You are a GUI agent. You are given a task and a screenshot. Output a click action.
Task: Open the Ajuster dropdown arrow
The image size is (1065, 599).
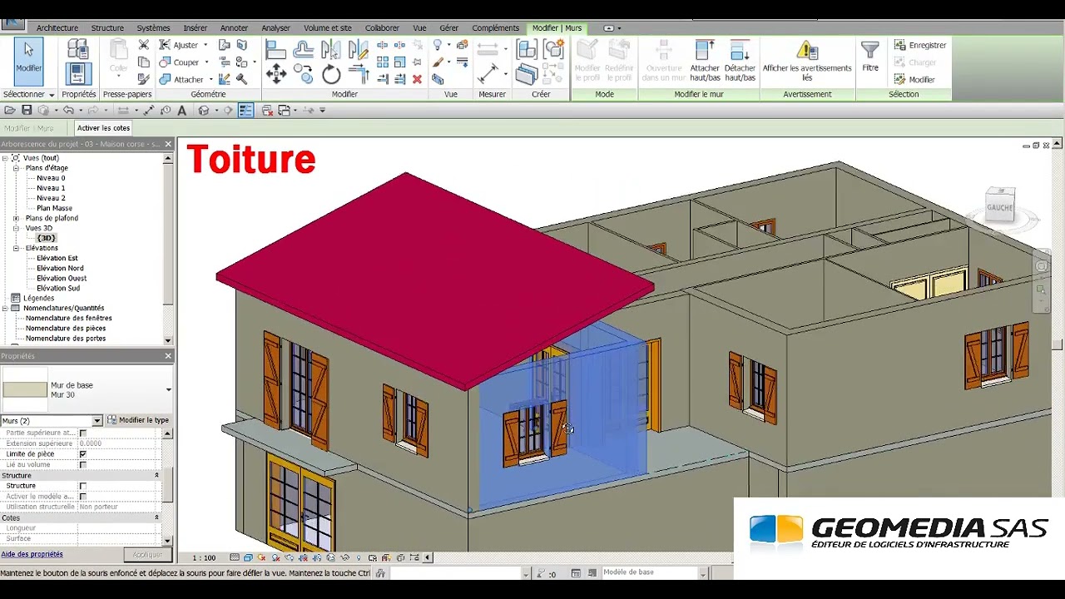[x=206, y=45]
